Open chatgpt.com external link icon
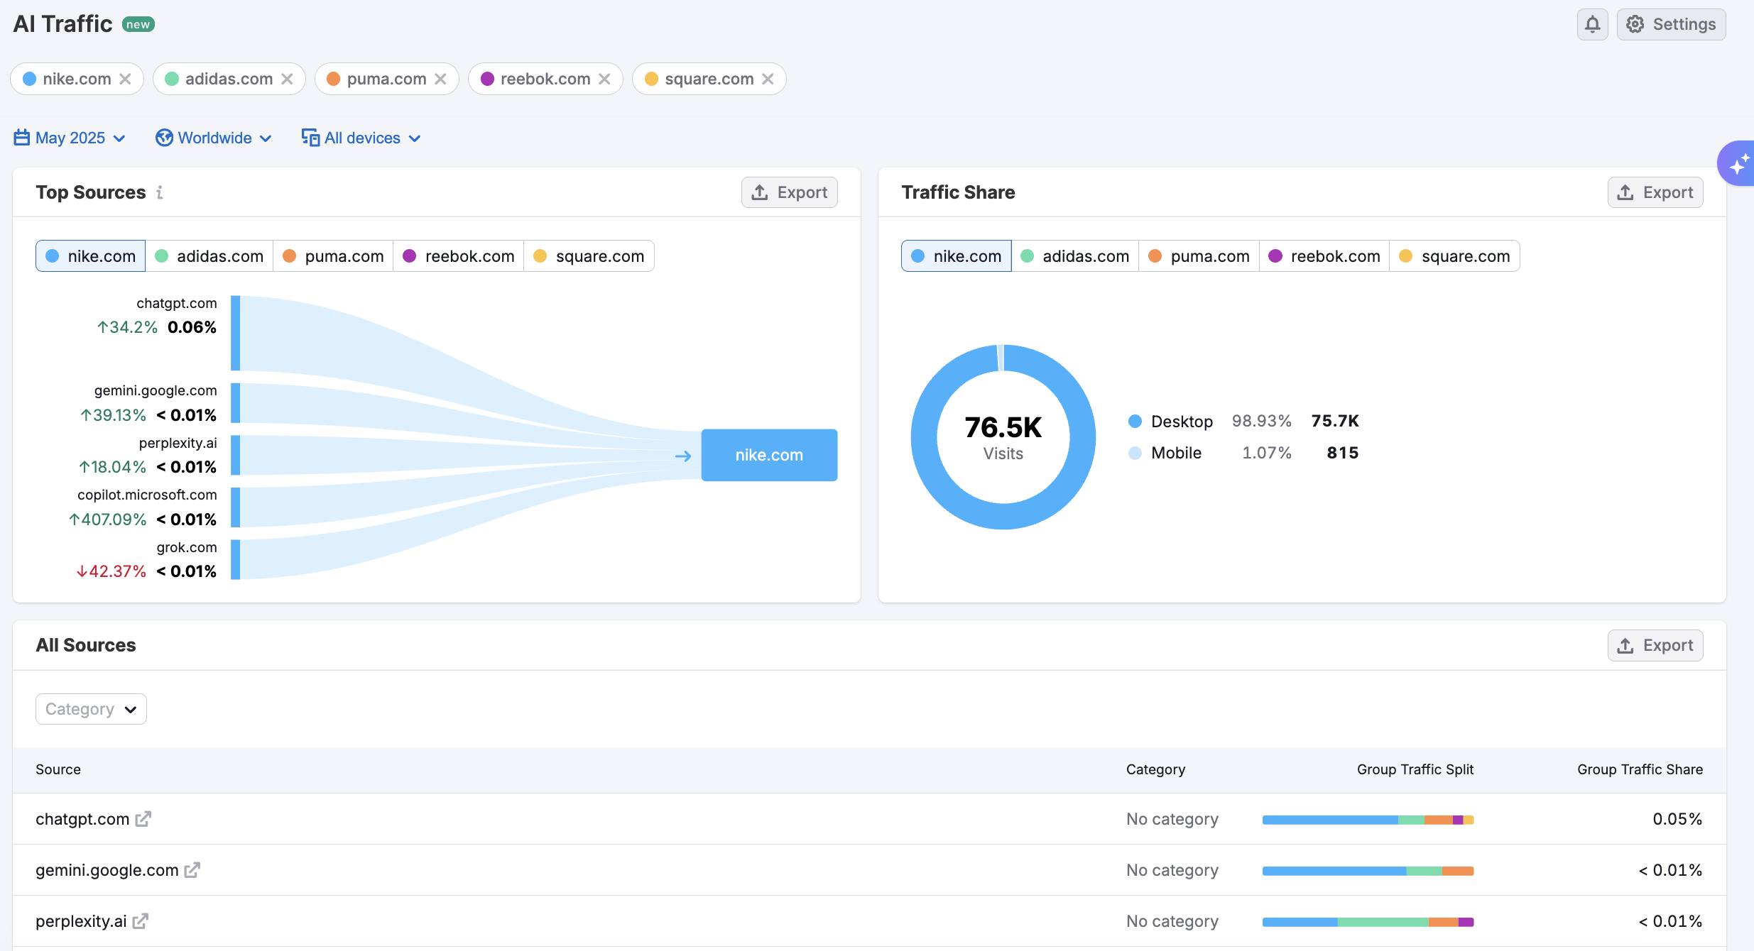Screen dimensions: 1754x951 tap(143, 819)
